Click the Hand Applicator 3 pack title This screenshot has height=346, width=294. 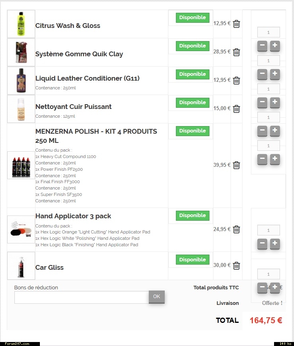point(73,216)
